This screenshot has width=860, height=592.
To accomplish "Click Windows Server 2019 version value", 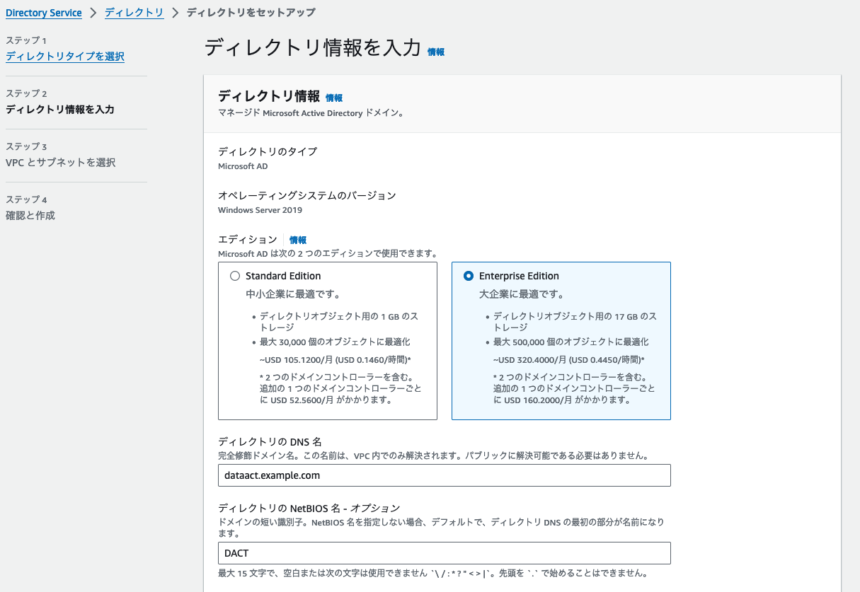I will [260, 210].
